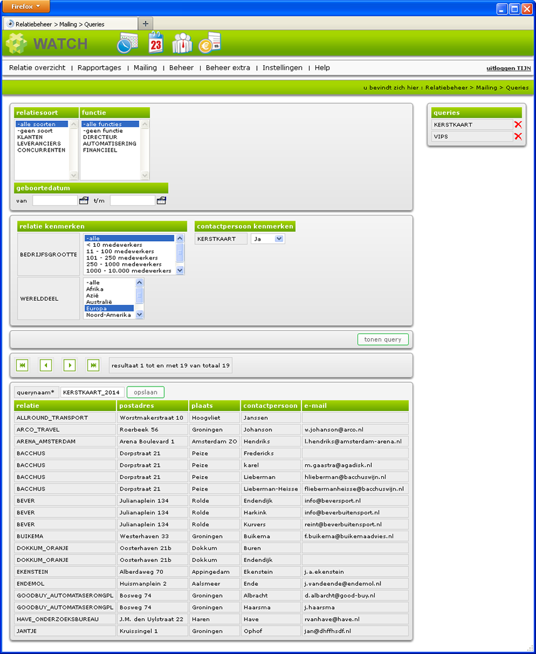
Task: Click HAVE_ONDERZOEKSBUREAU relatie cell
Action: pyautogui.click(x=65, y=620)
